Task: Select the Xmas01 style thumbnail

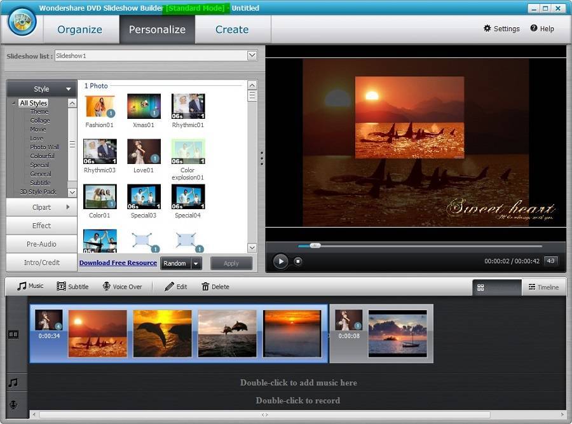Action: point(144,106)
